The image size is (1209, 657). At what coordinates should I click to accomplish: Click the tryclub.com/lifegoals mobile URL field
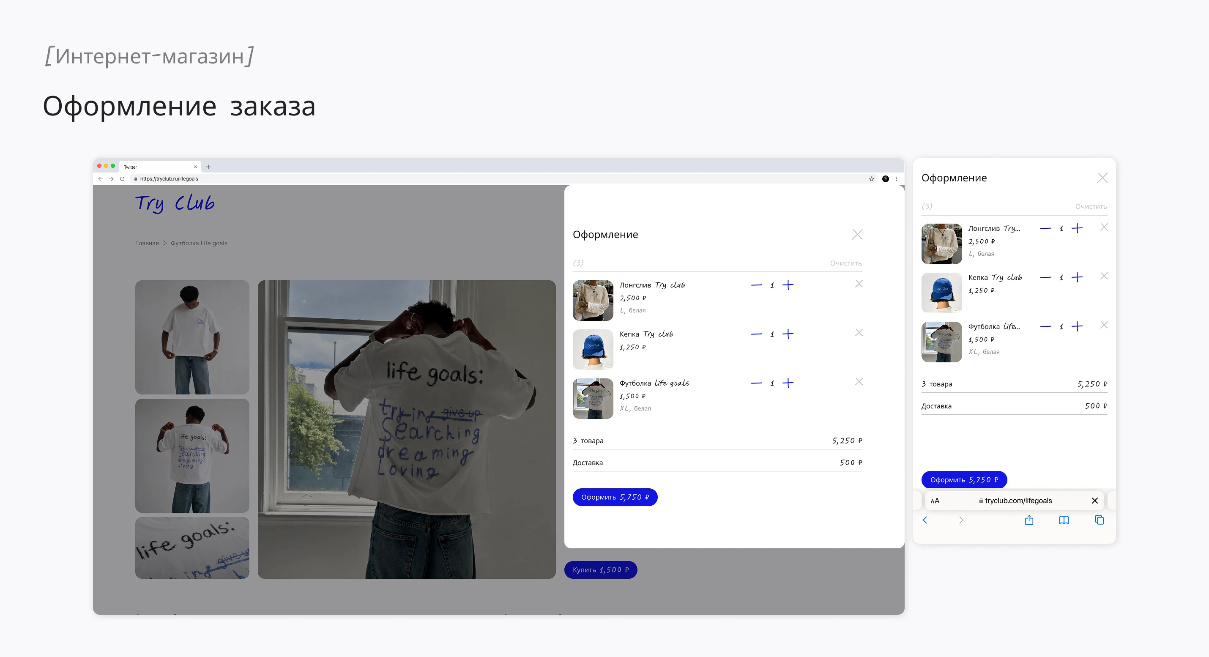pos(1014,501)
